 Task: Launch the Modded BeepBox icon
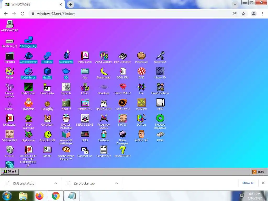[160, 119]
